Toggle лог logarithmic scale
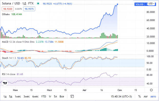 [146, 96]
